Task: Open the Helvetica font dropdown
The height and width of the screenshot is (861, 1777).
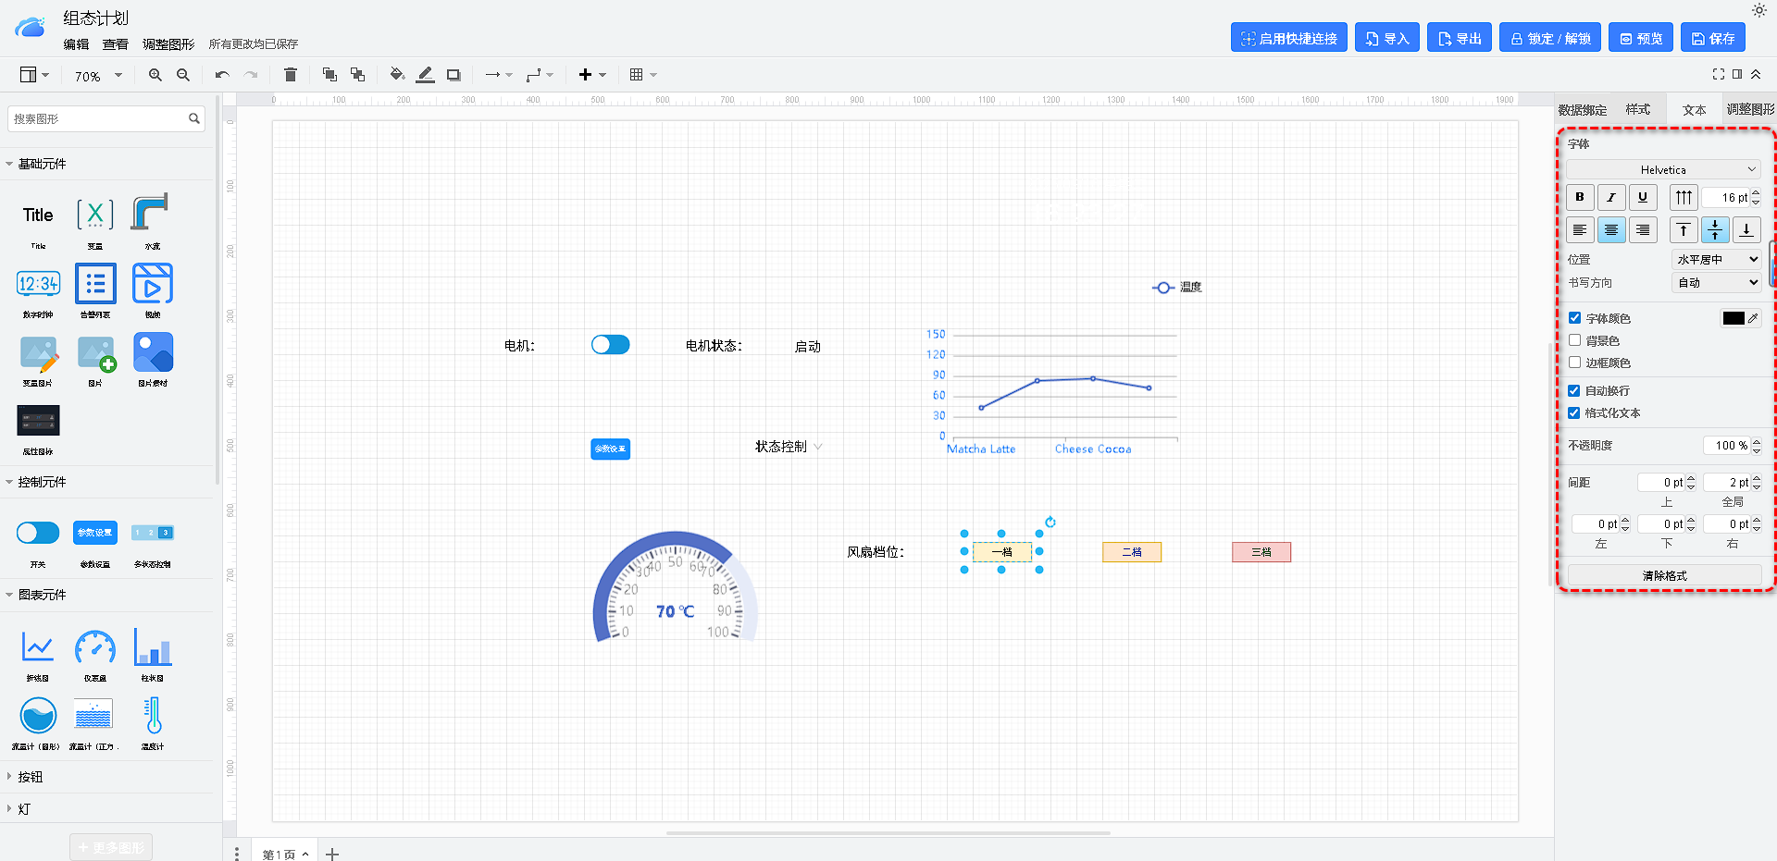Action: (x=1663, y=169)
